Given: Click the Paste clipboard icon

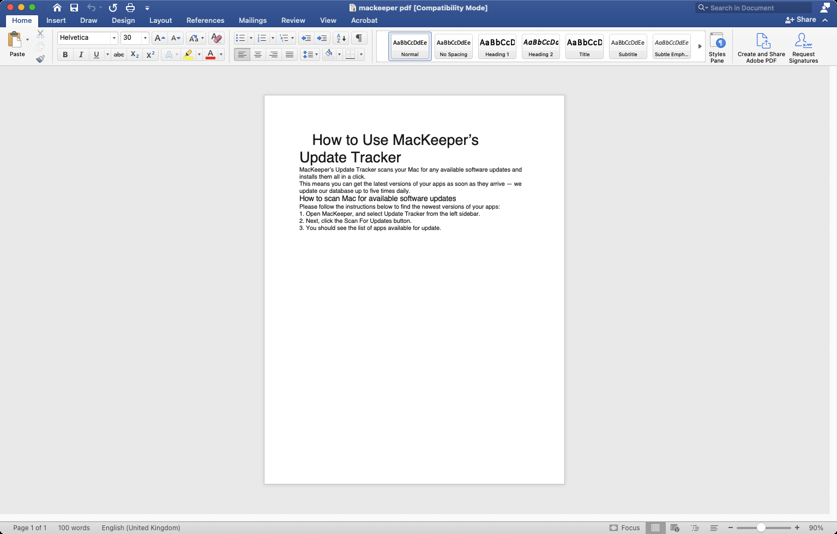Looking at the screenshot, I should pos(15,40).
